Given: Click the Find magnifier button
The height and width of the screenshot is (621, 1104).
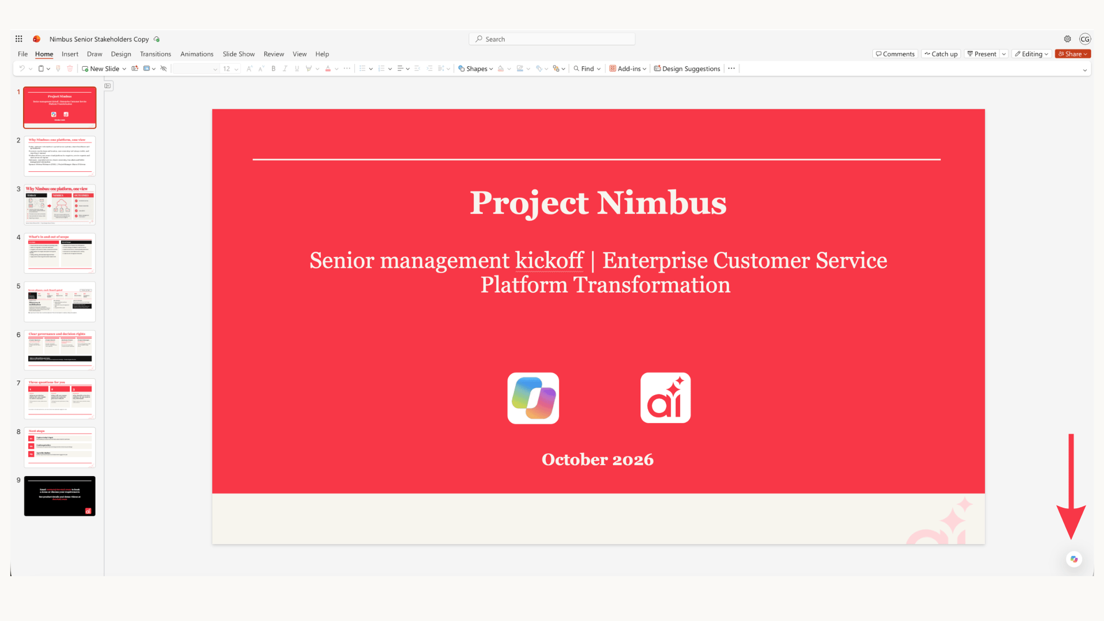Looking at the screenshot, I should coord(587,68).
